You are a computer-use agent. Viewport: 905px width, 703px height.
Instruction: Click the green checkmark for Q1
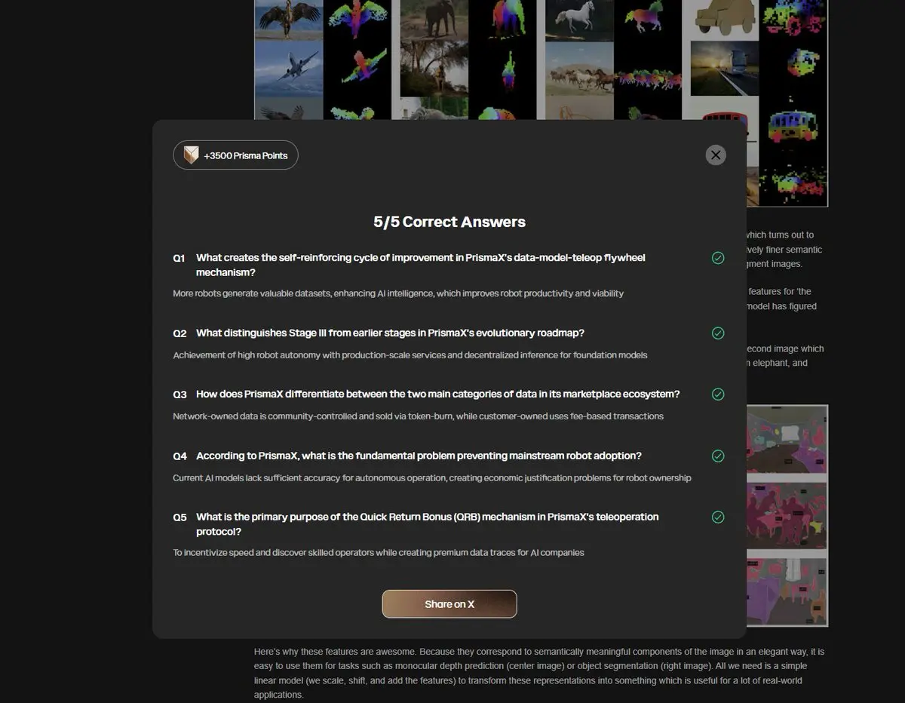[x=718, y=258]
